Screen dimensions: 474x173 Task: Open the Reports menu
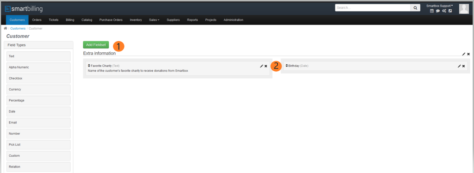(x=192, y=20)
